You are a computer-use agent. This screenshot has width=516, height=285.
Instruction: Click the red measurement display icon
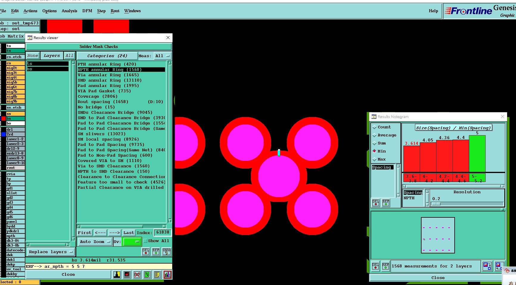pos(127,275)
